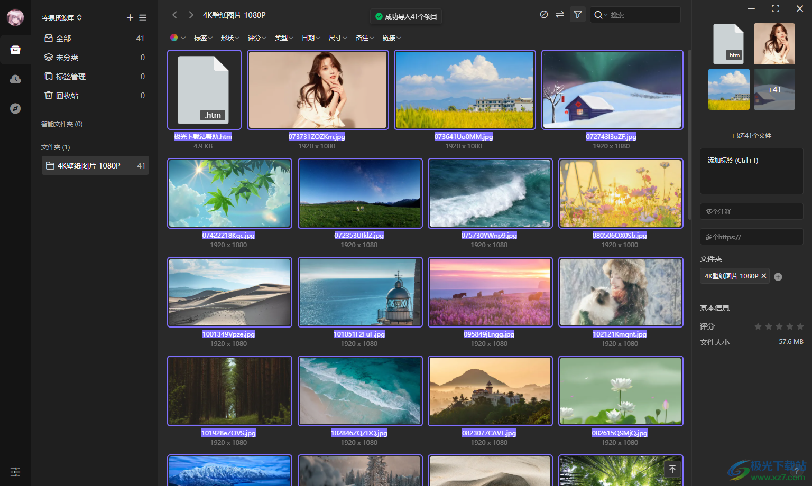
Task: Expand the 标签 filter dropdown
Action: click(203, 38)
